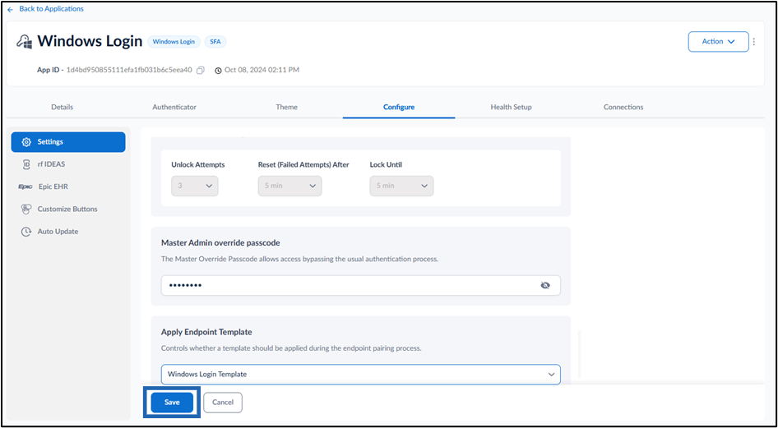Click the Auto Update clock icon
Screen dimensions: 778x428
pyautogui.click(x=26, y=232)
